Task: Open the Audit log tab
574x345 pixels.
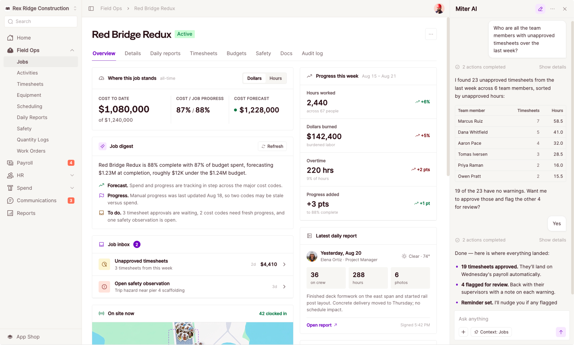Action: [x=312, y=53]
